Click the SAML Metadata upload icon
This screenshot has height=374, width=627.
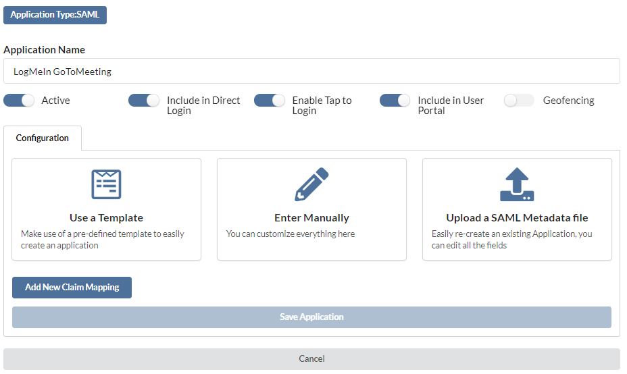click(517, 184)
